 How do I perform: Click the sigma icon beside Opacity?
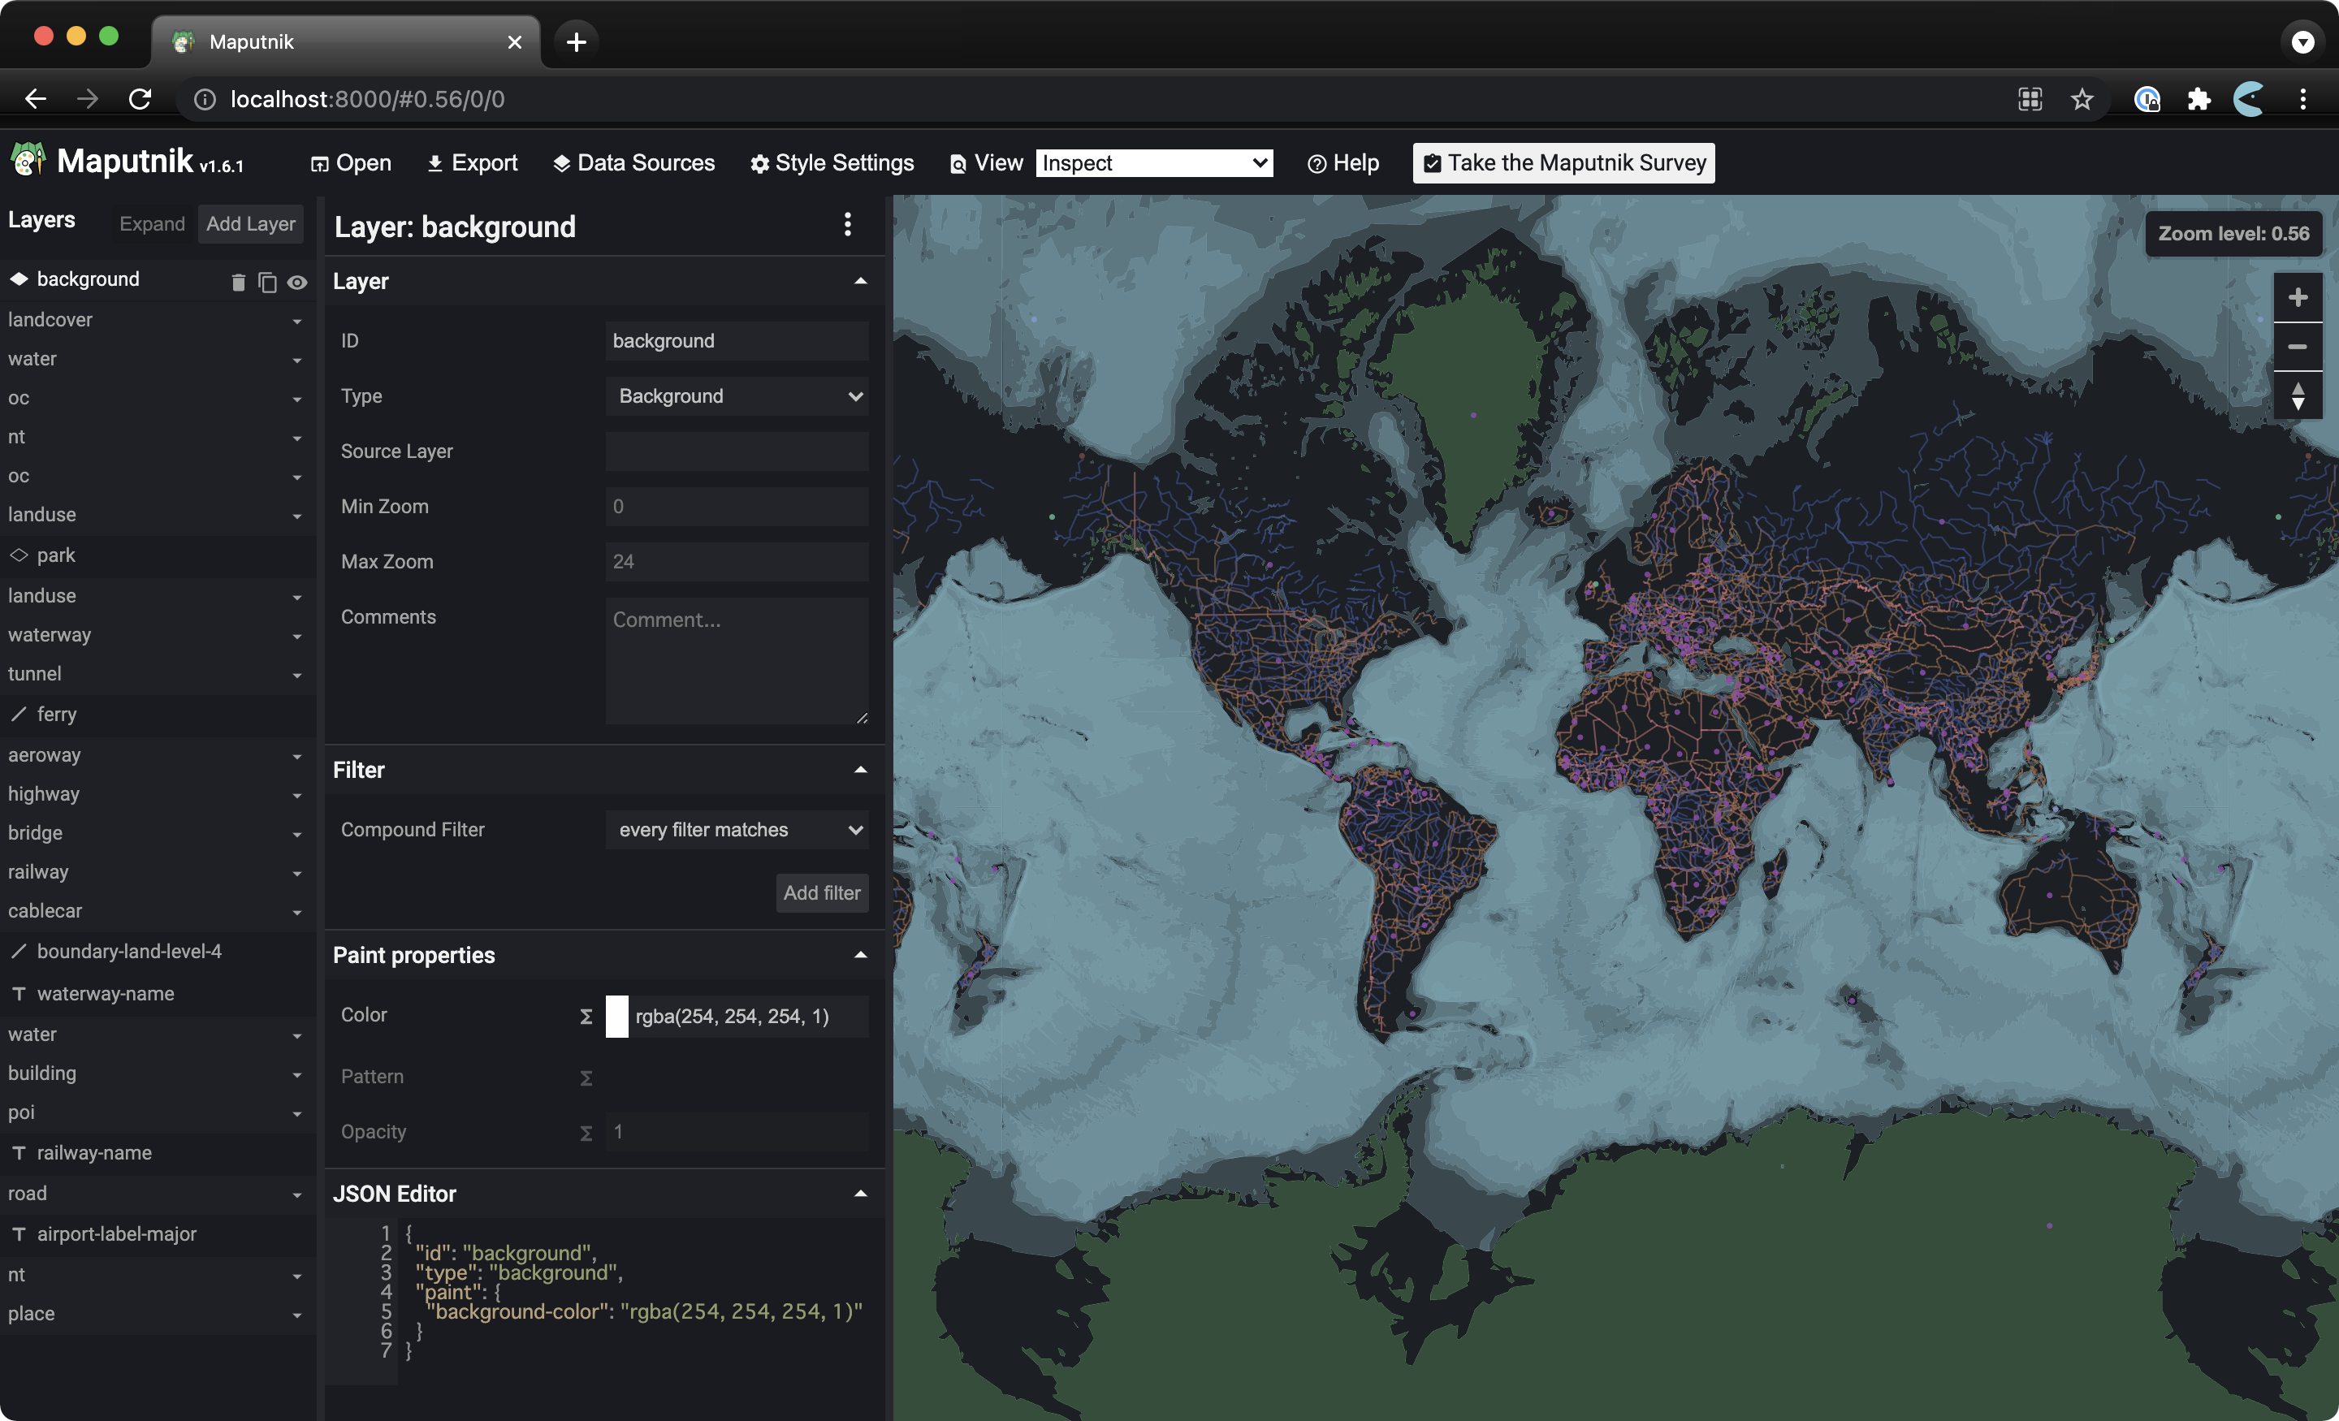coord(586,1133)
